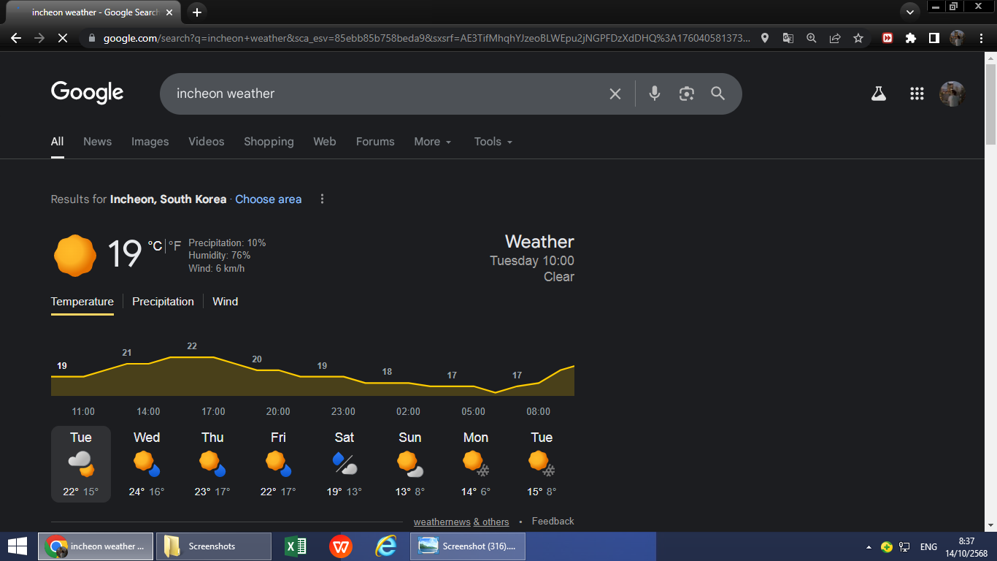Search by image with Google Lens
This screenshot has width=997, height=561.
(687, 93)
